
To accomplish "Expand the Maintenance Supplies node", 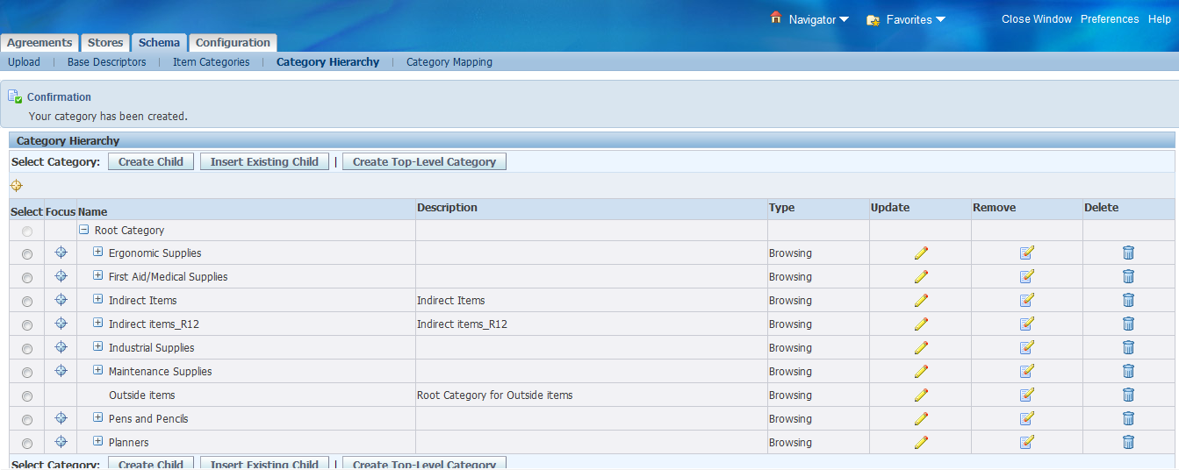I will coord(98,371).
